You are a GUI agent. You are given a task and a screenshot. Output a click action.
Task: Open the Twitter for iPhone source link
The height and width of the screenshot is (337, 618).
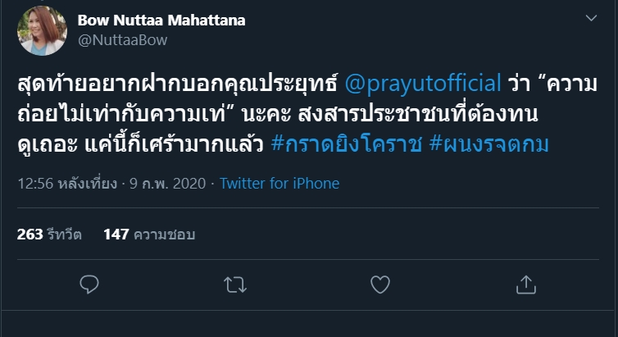tap(279, 184)
